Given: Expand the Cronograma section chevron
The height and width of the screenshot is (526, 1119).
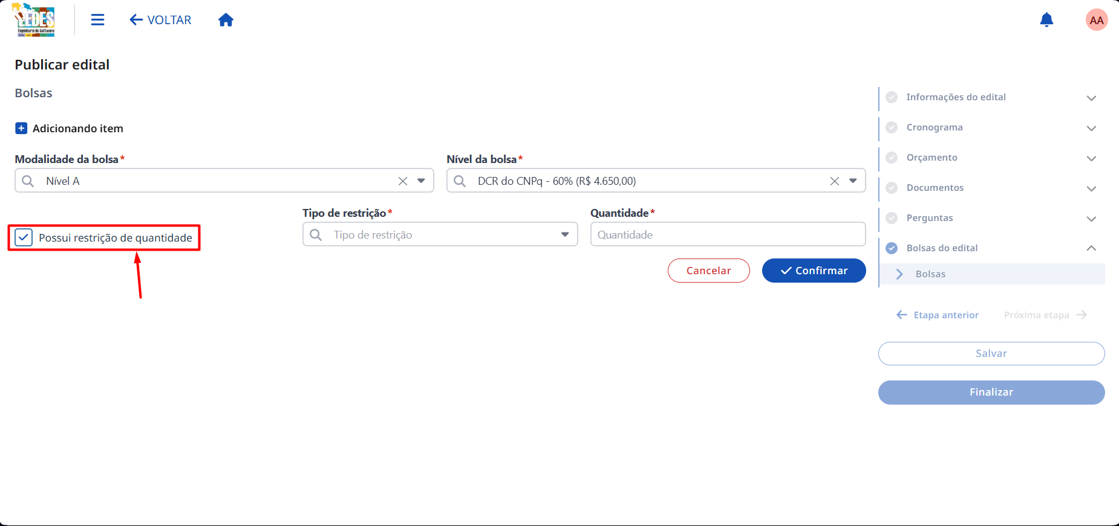Looking at the screenshot, I should [1091, 128].
